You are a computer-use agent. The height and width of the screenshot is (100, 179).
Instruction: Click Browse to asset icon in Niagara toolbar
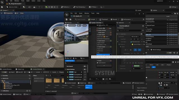(x=71, y=19)
